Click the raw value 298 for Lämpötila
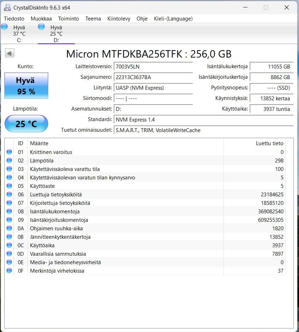The width and height of the screenshot is (299, 332). (279, 160)
